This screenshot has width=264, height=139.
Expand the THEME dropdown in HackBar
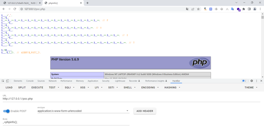coord(251,87)
